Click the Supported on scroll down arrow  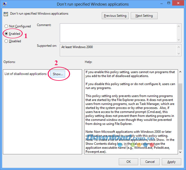[x=179, y=54]
